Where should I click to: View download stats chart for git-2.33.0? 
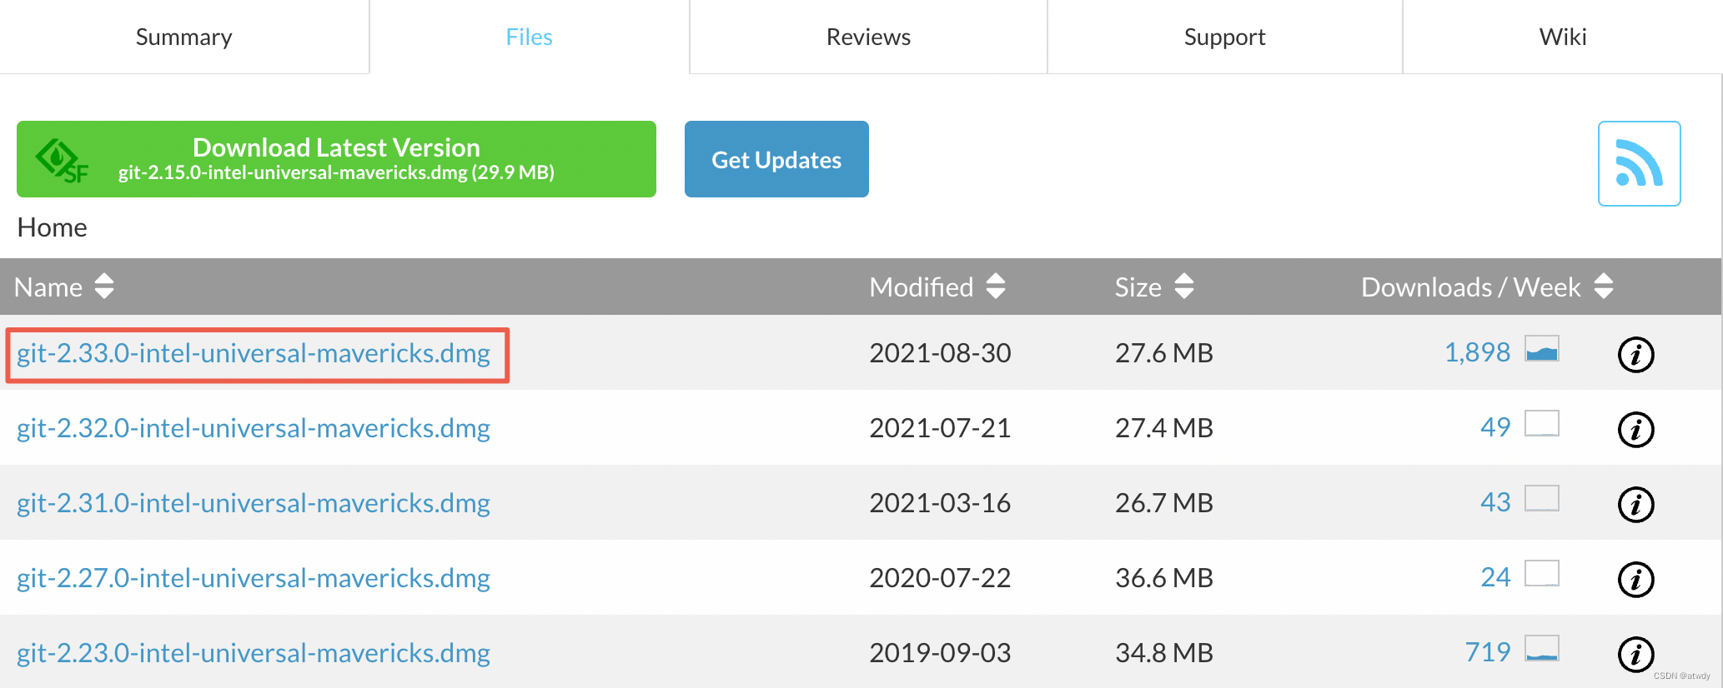[1542, 348]
